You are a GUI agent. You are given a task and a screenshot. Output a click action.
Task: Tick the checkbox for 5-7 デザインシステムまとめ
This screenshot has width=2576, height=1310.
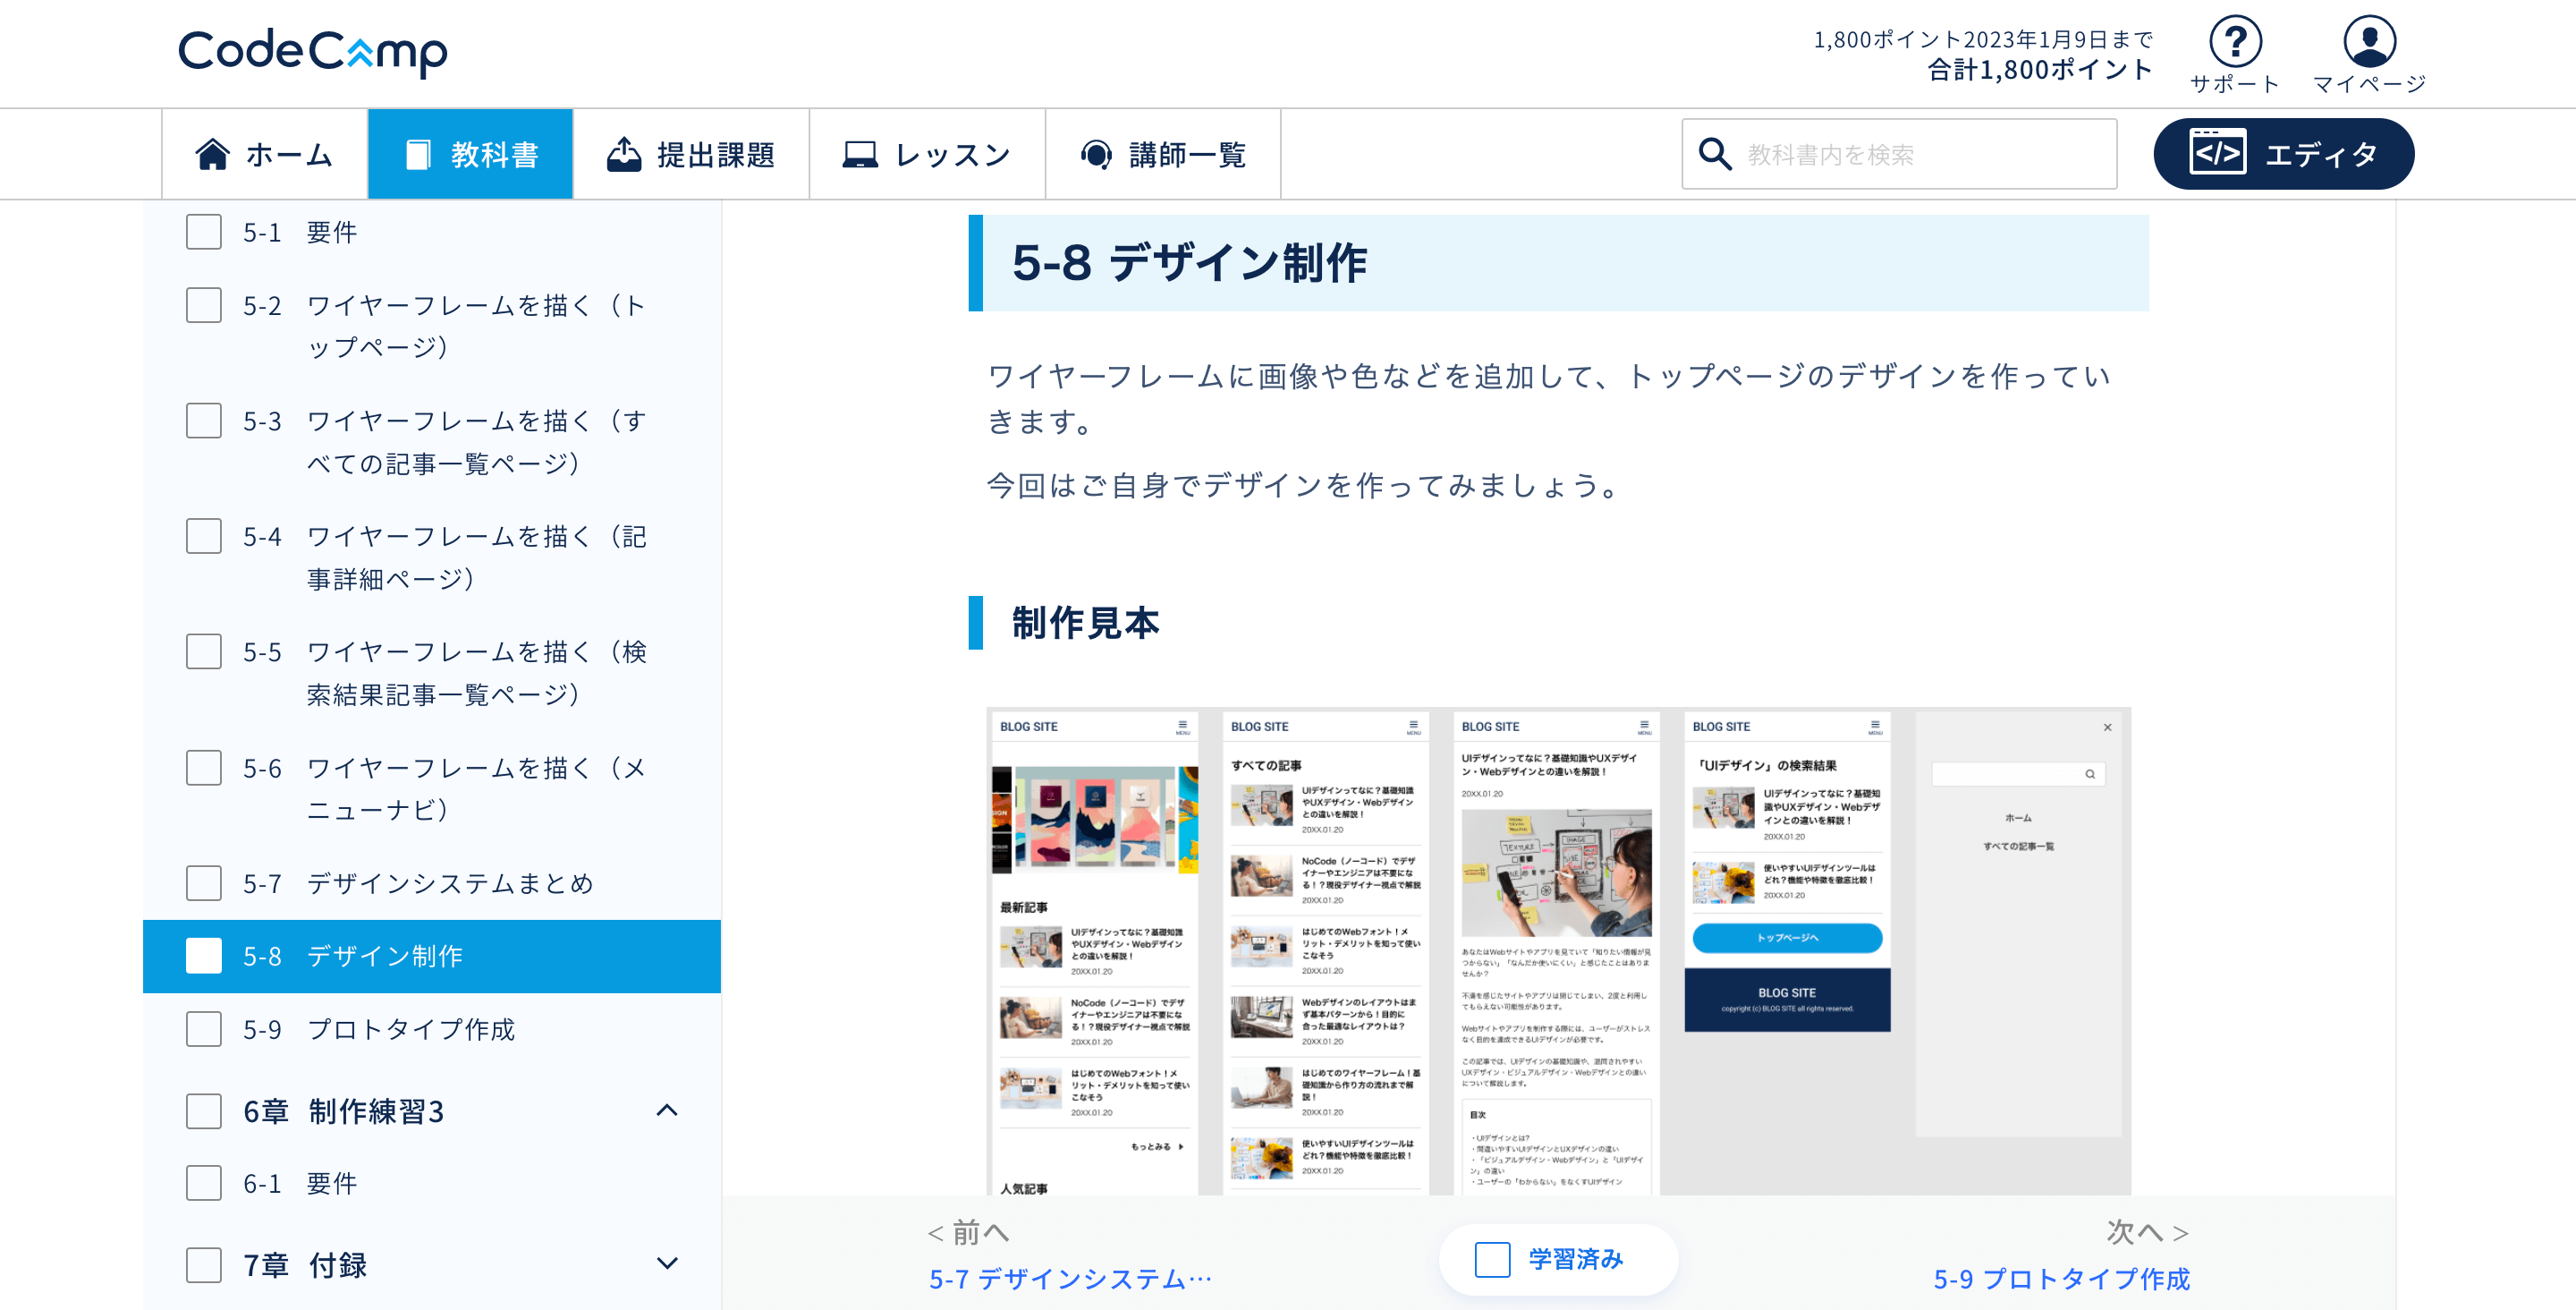(204, 882)
